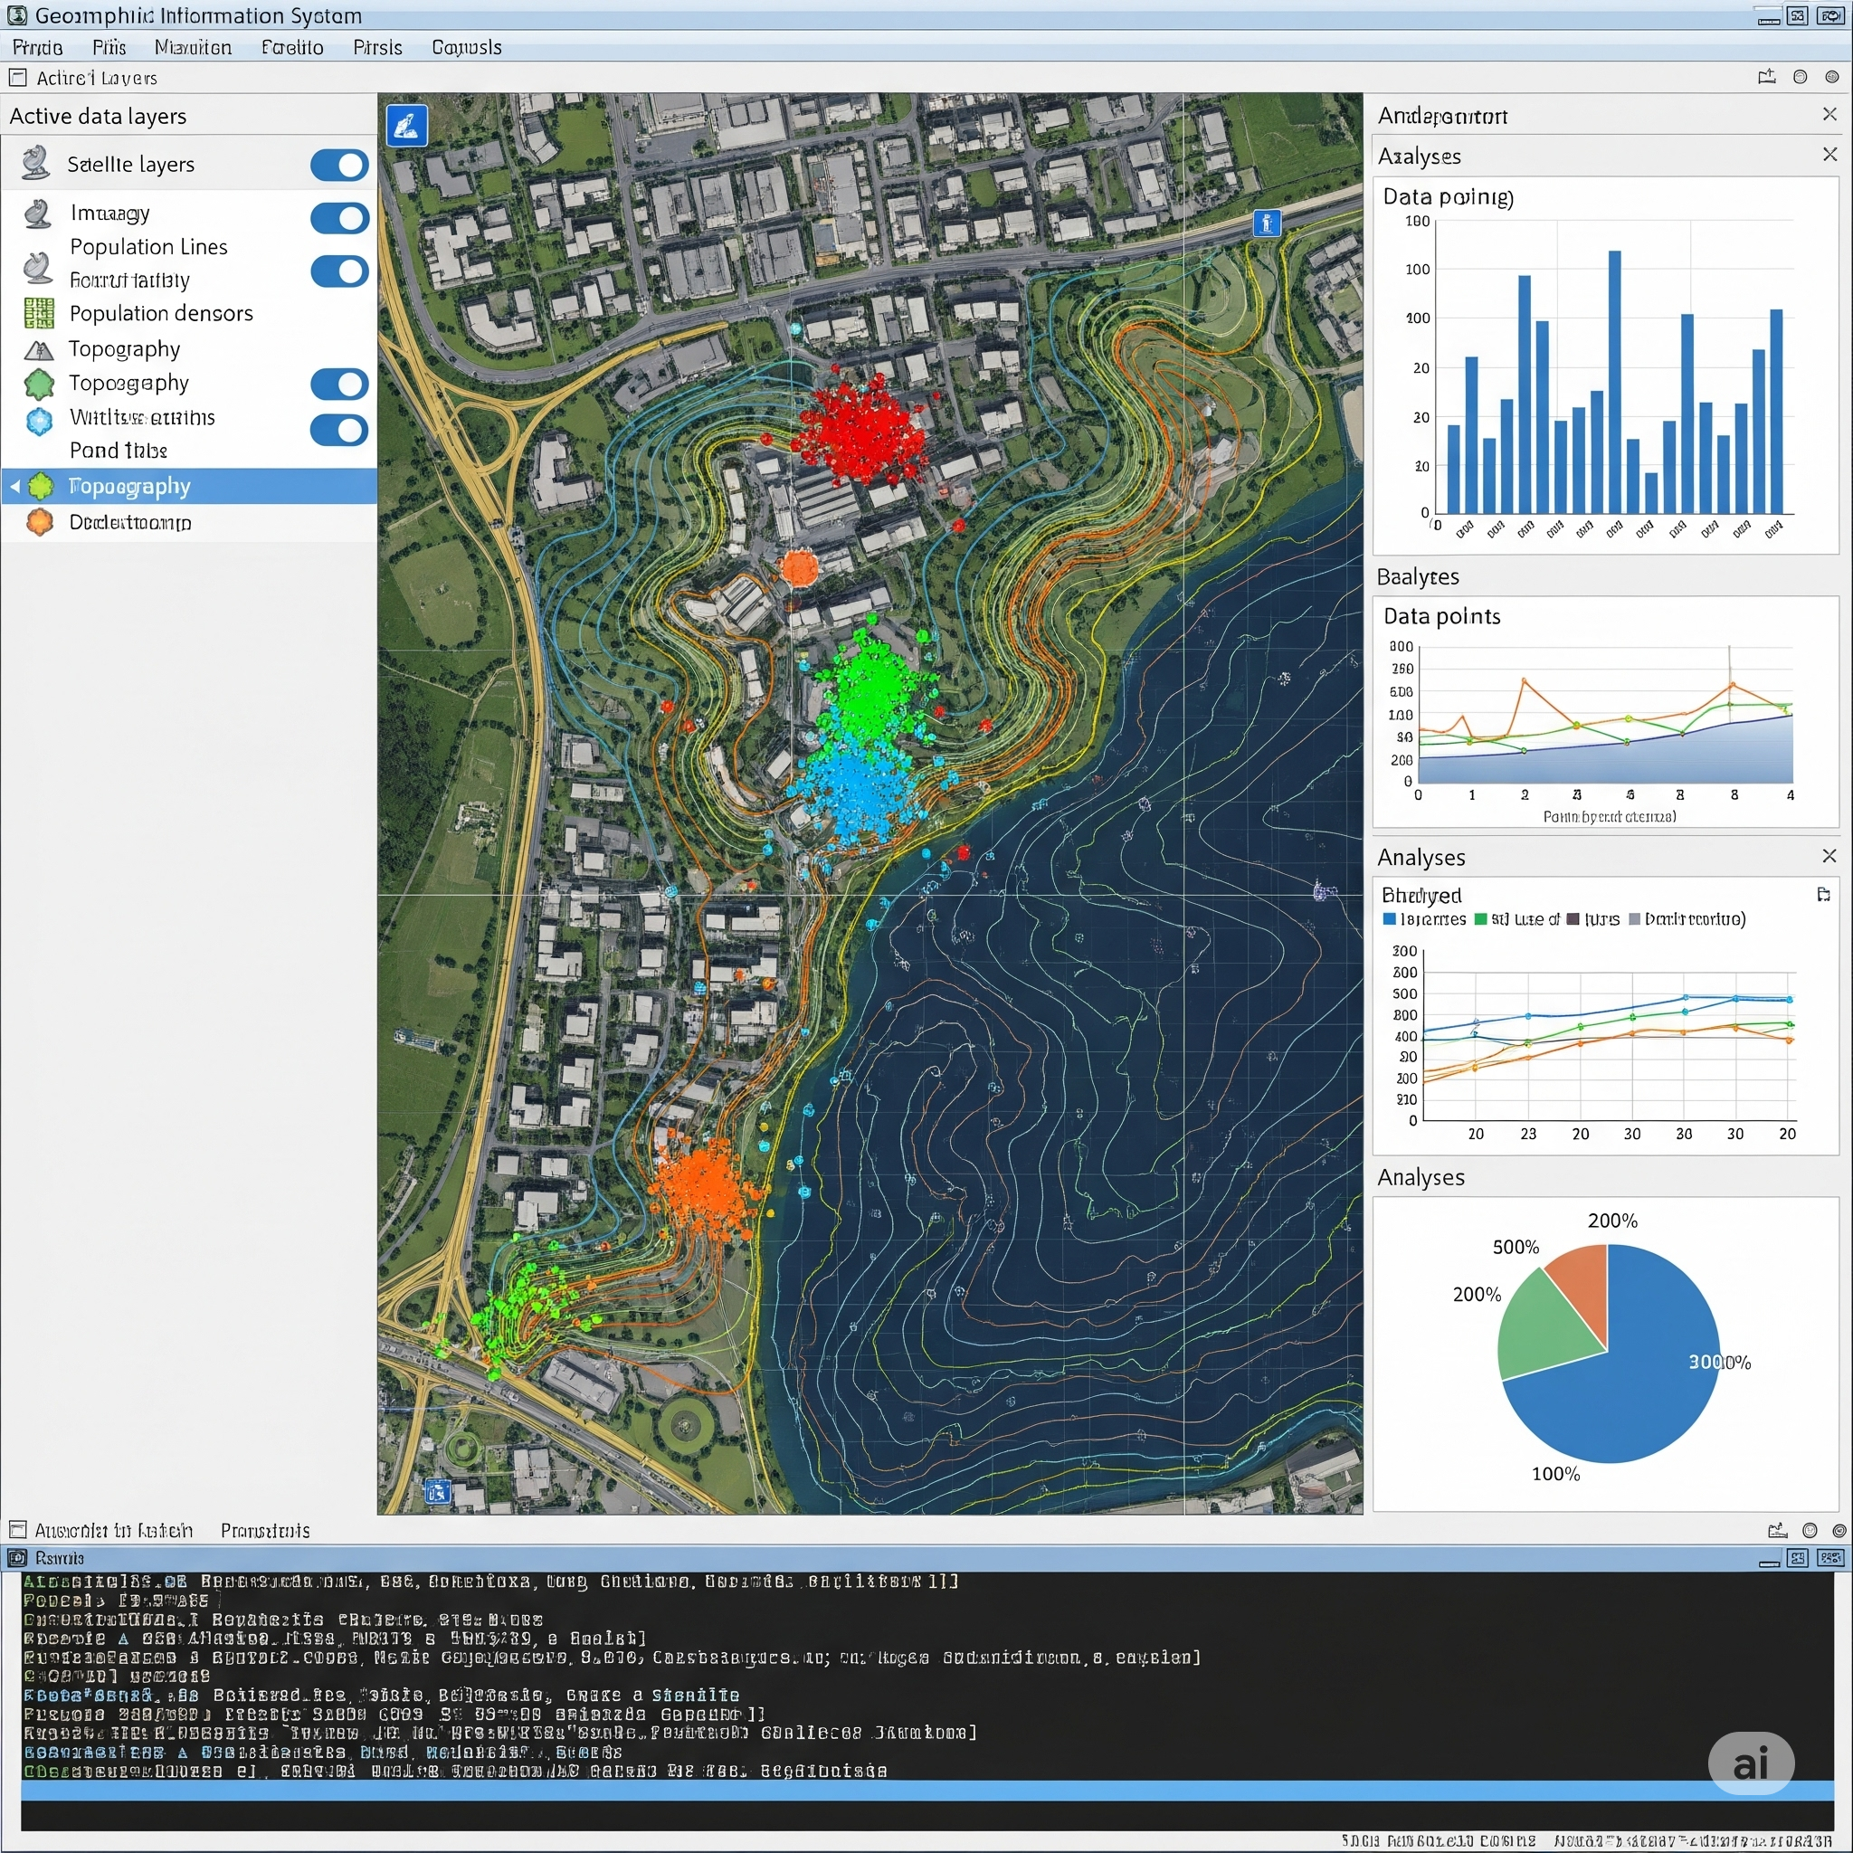Click the green grid Population densors icon

pos(39,314)
